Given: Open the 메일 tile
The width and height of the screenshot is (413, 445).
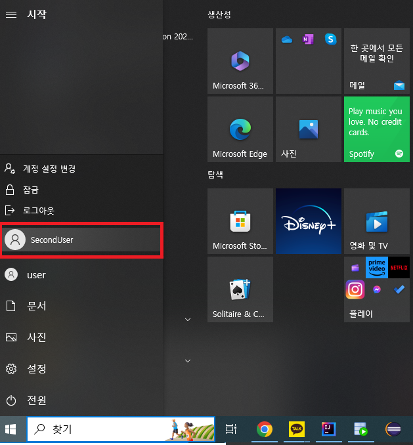Looking at the screenshot, I should click(x=377, y=61).
